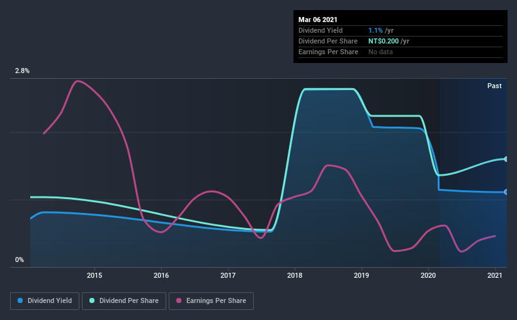Click the 'Mar 06 2021' tooltip date

pos(318,20)
